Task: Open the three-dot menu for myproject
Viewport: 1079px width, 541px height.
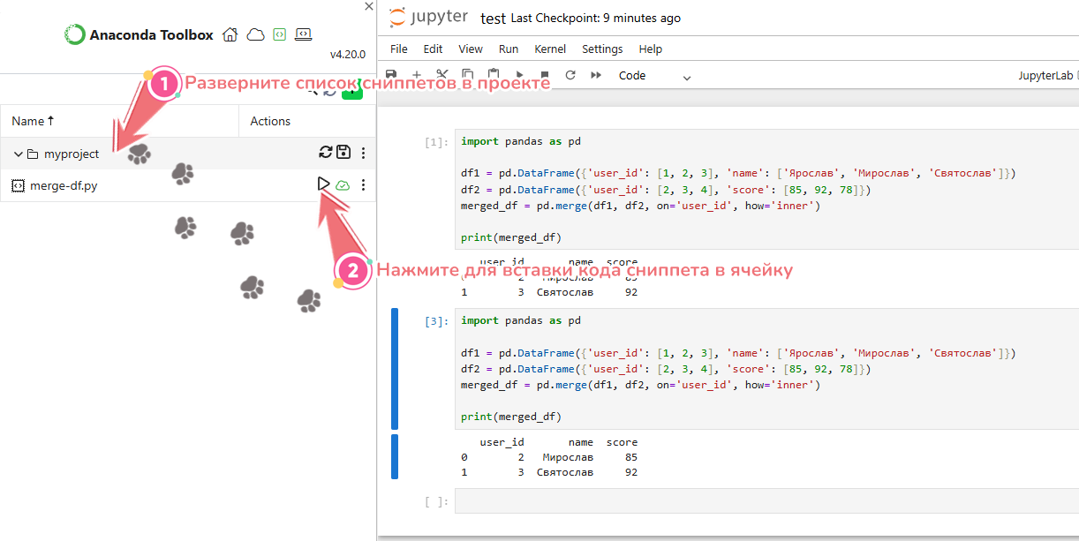Action: tap(363, 153)
